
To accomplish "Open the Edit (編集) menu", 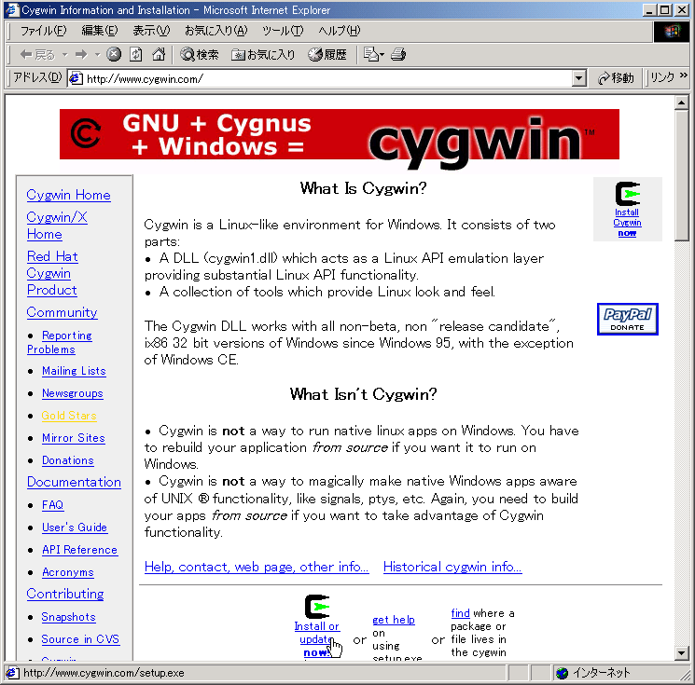I will 100,31.
